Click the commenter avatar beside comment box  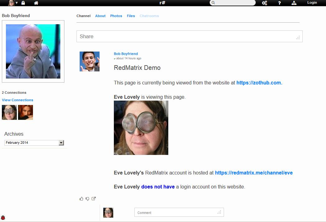pos(108,213)
